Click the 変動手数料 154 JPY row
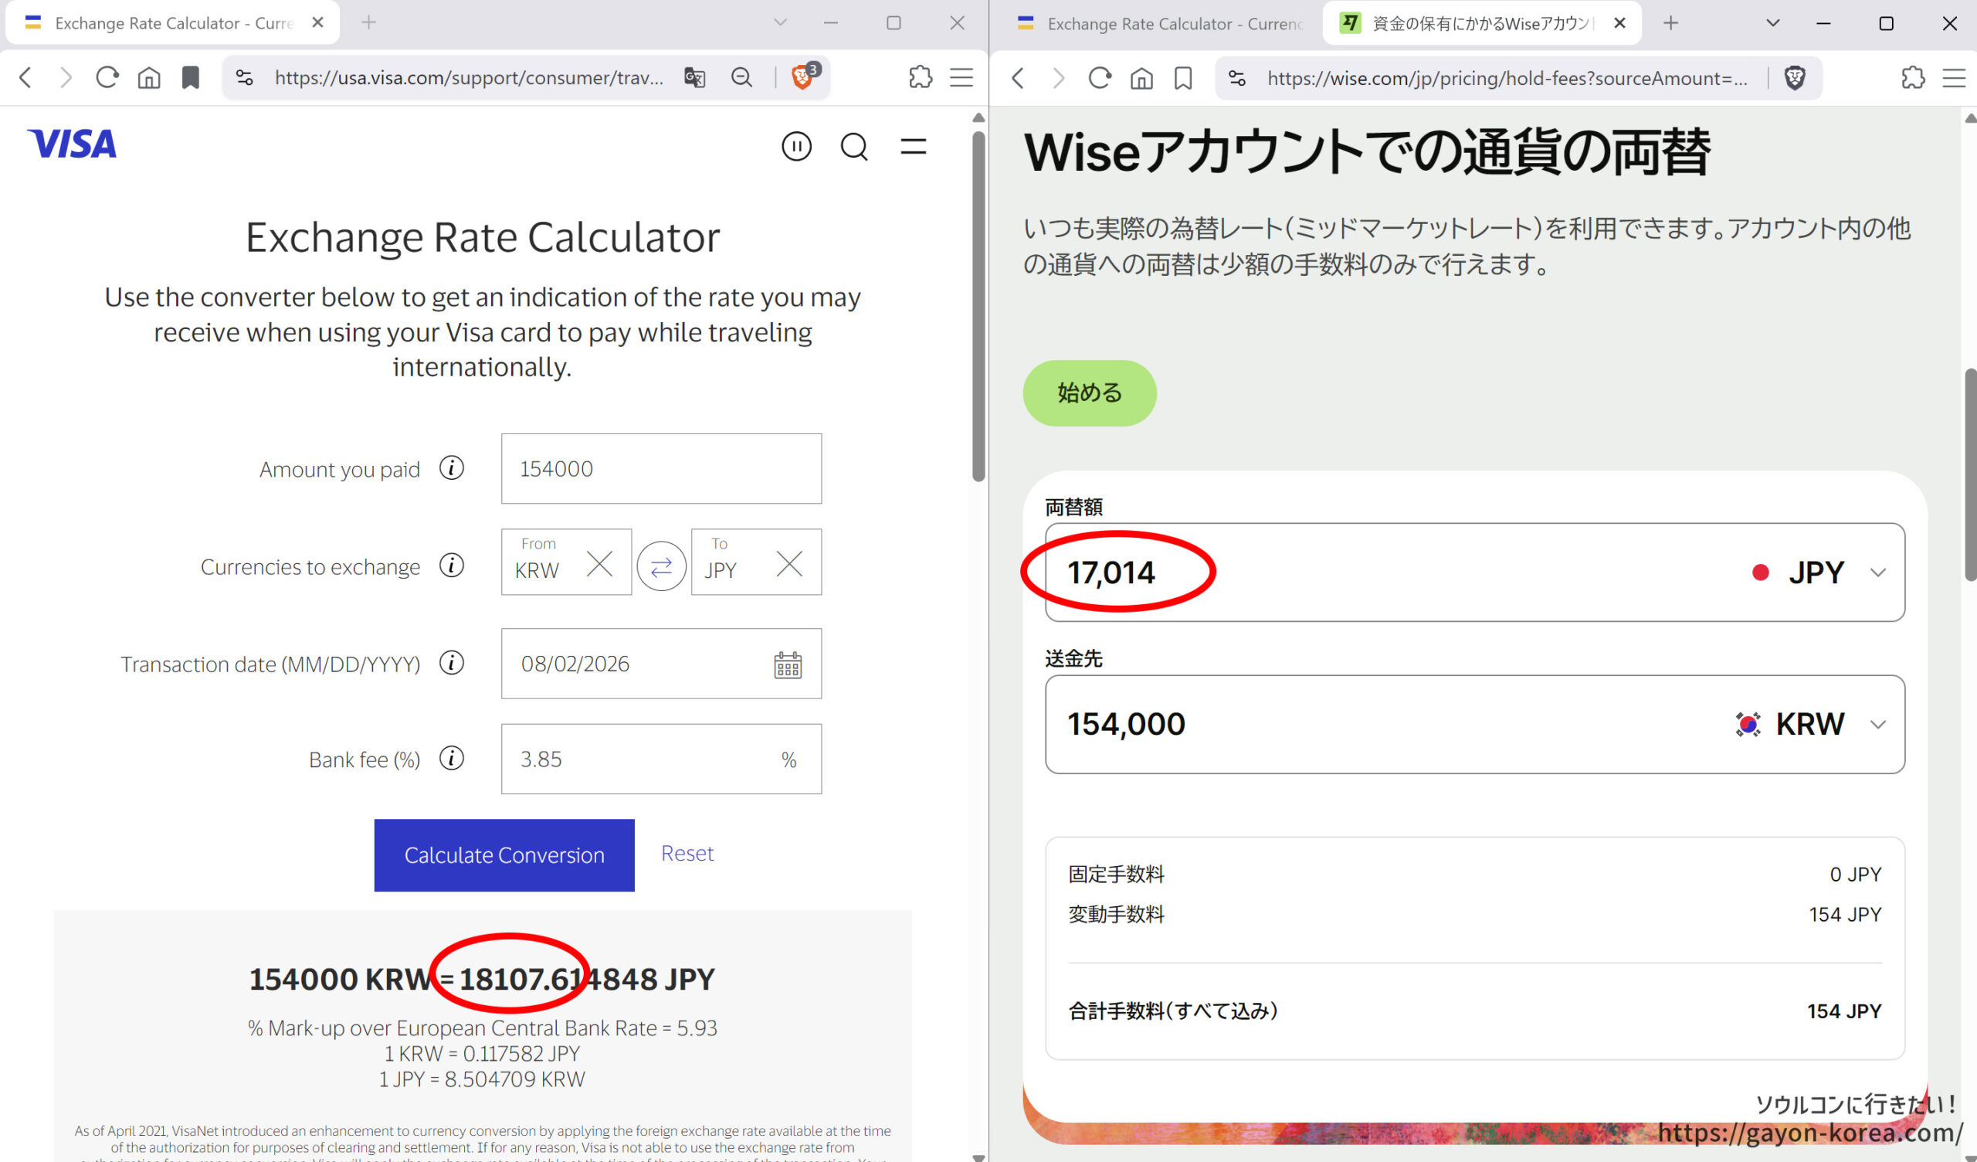The height and width of the screenshot is (1162, 1977). click(1475, 915)
